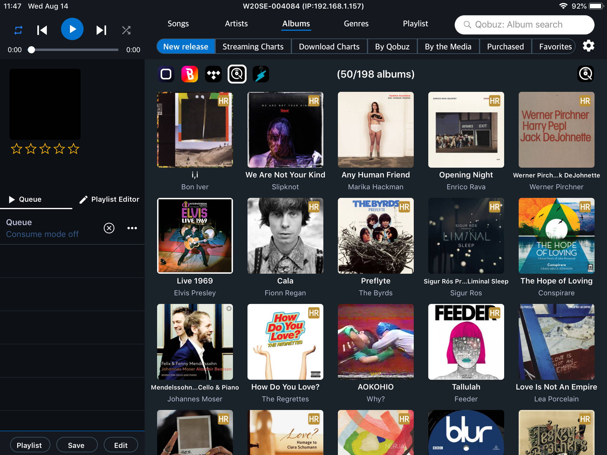Image resolution: width=607 pixels, height=455 pixels.
Task: Open The Hope of Loving album
Action: point(557,236)
